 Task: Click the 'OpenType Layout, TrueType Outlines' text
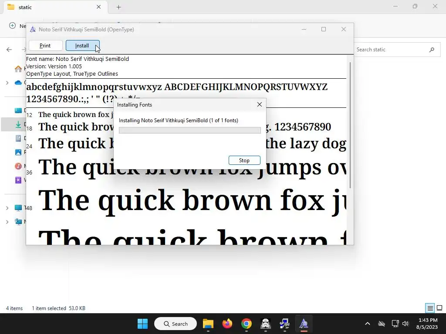tap(72, 74)
